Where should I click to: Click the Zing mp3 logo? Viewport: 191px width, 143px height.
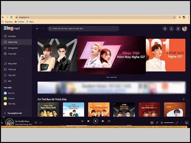(11, 28)
